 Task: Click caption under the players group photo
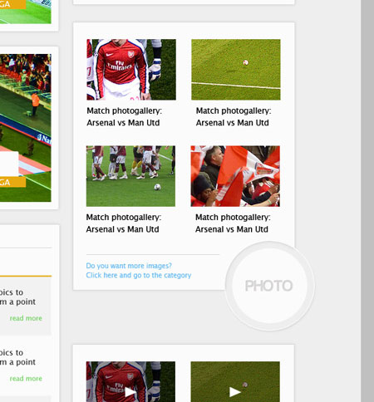(124, 223)
